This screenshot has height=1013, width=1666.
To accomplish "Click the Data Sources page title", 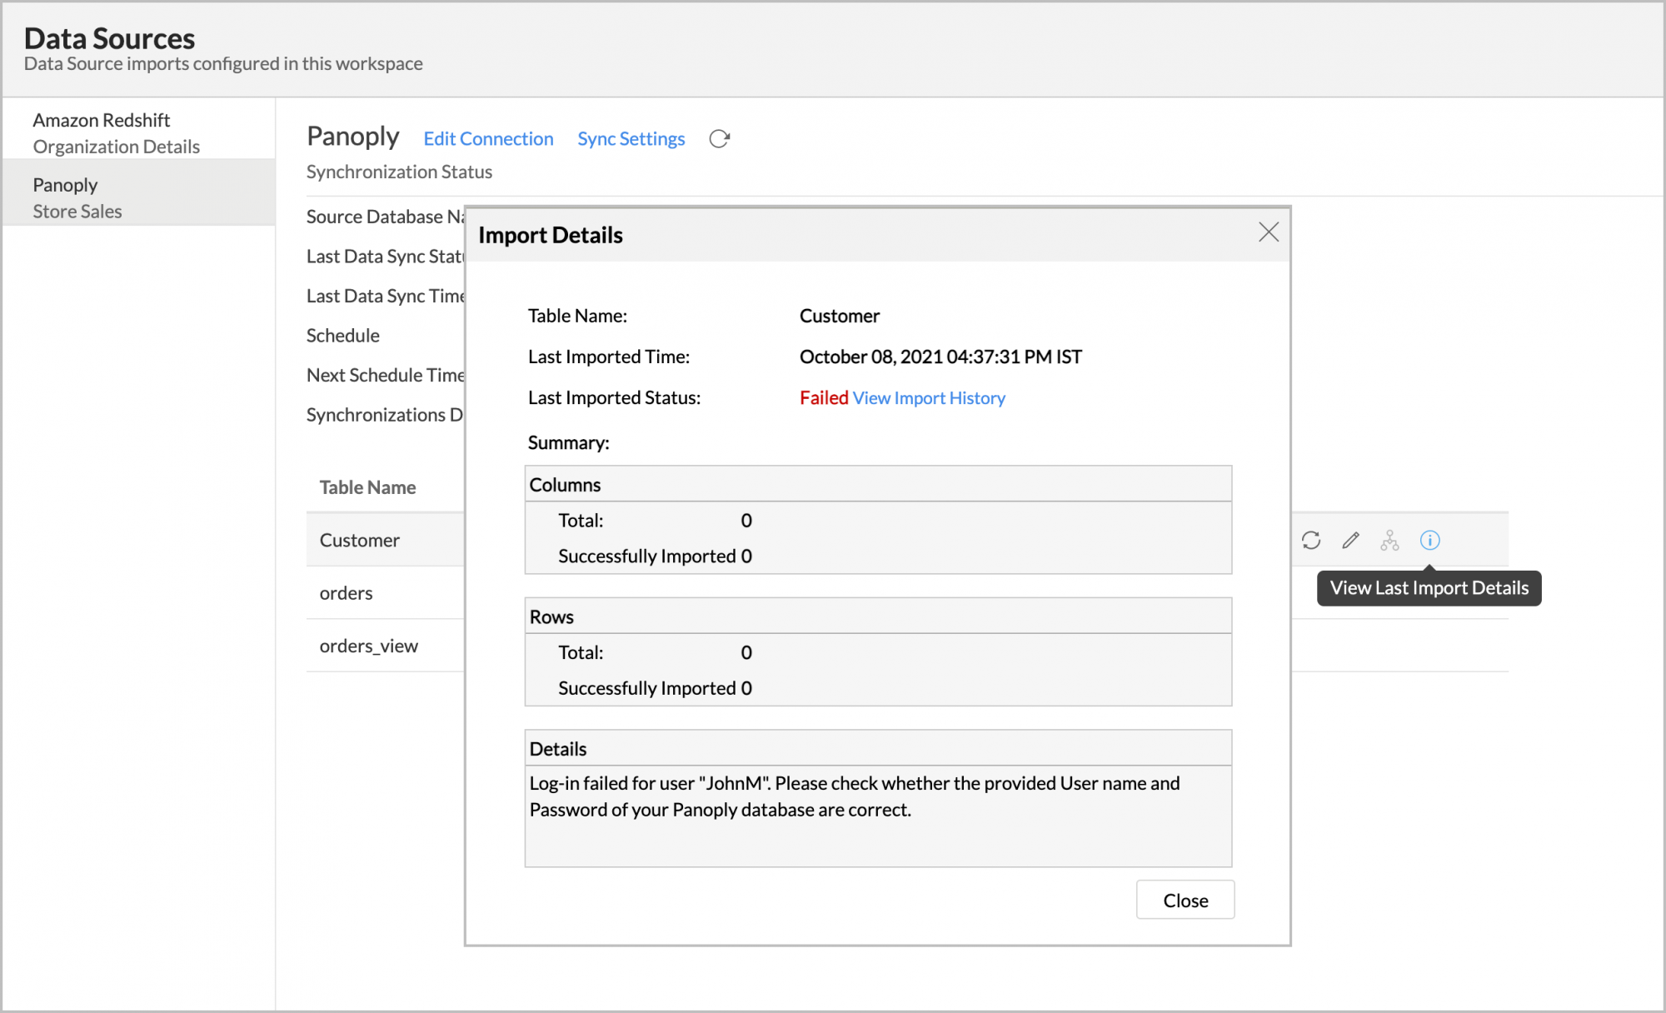I will (109, 38).
